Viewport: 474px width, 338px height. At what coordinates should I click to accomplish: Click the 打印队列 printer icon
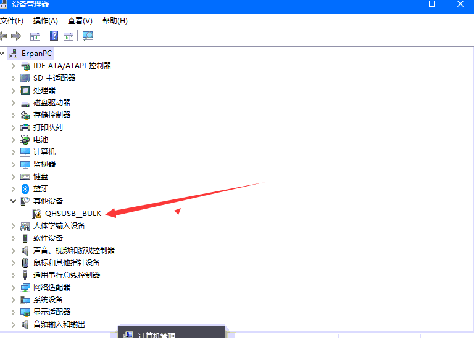tap(25, 127)
